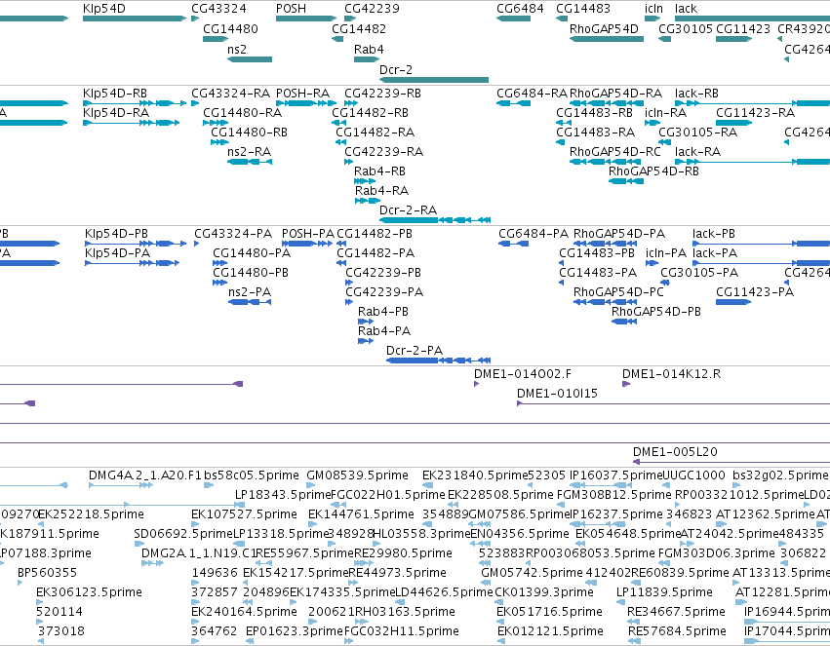Click transcript CG14483-RA

point(596,133)
